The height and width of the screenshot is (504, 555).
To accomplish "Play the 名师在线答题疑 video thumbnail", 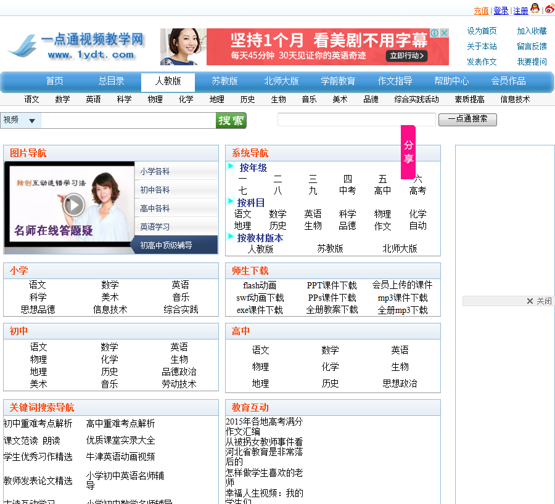I will point(74,205).
